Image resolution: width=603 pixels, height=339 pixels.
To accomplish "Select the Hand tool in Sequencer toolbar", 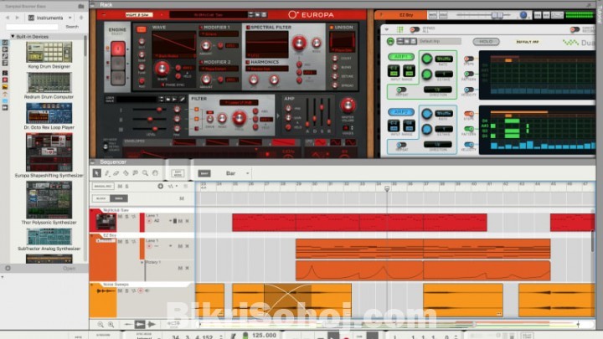I will (155, 173).
